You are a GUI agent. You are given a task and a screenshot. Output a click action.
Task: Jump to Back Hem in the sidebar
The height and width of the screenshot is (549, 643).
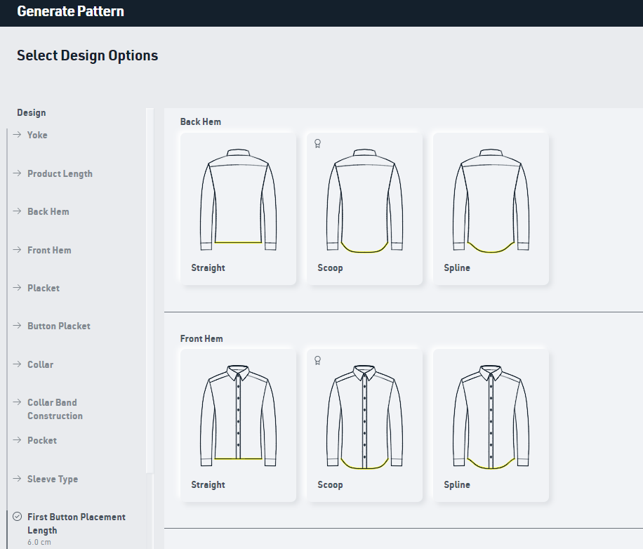click(x=48, y=211)
